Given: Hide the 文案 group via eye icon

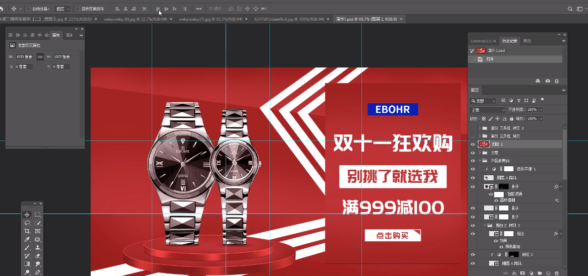Looking at the screenshot, I should pos(472,153).
